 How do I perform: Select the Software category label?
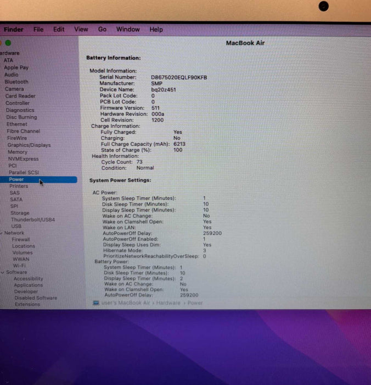[x=16, y=272]
